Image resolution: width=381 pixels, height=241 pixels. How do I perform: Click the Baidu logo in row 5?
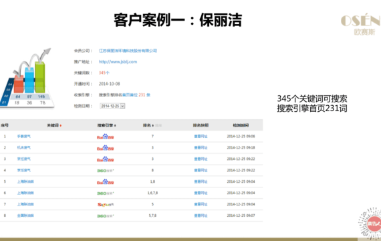[x=105, y=182]
